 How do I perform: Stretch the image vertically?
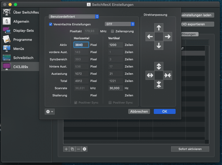(x=159, y=66)
